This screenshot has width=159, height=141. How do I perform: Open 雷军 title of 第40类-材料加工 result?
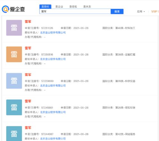[28, 22]
